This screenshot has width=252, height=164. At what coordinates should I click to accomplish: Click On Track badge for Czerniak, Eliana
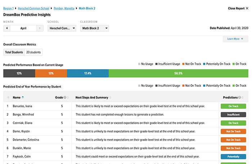(233, 123)
